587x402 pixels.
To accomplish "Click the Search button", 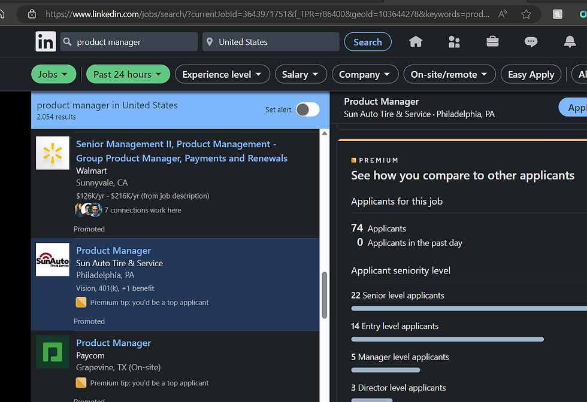I will (x=368, y=42).
